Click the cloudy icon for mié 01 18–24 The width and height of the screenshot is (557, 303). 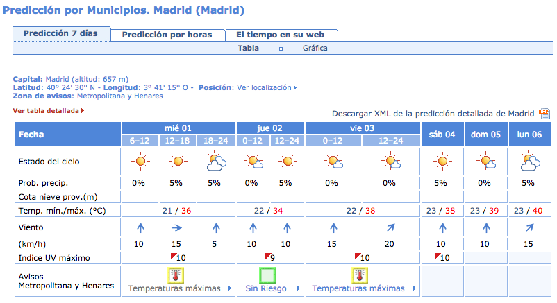click(x=215, y=161)
